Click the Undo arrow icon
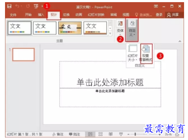Viewport: 188px width, 140px height. 17,6
